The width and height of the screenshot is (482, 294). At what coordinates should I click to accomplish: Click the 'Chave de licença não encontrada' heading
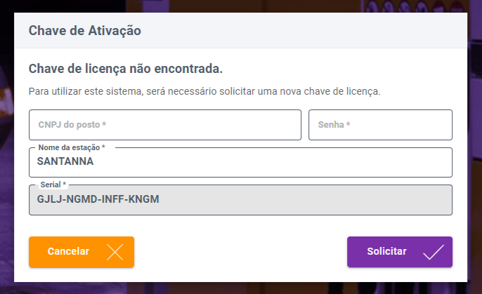point(125,69)
